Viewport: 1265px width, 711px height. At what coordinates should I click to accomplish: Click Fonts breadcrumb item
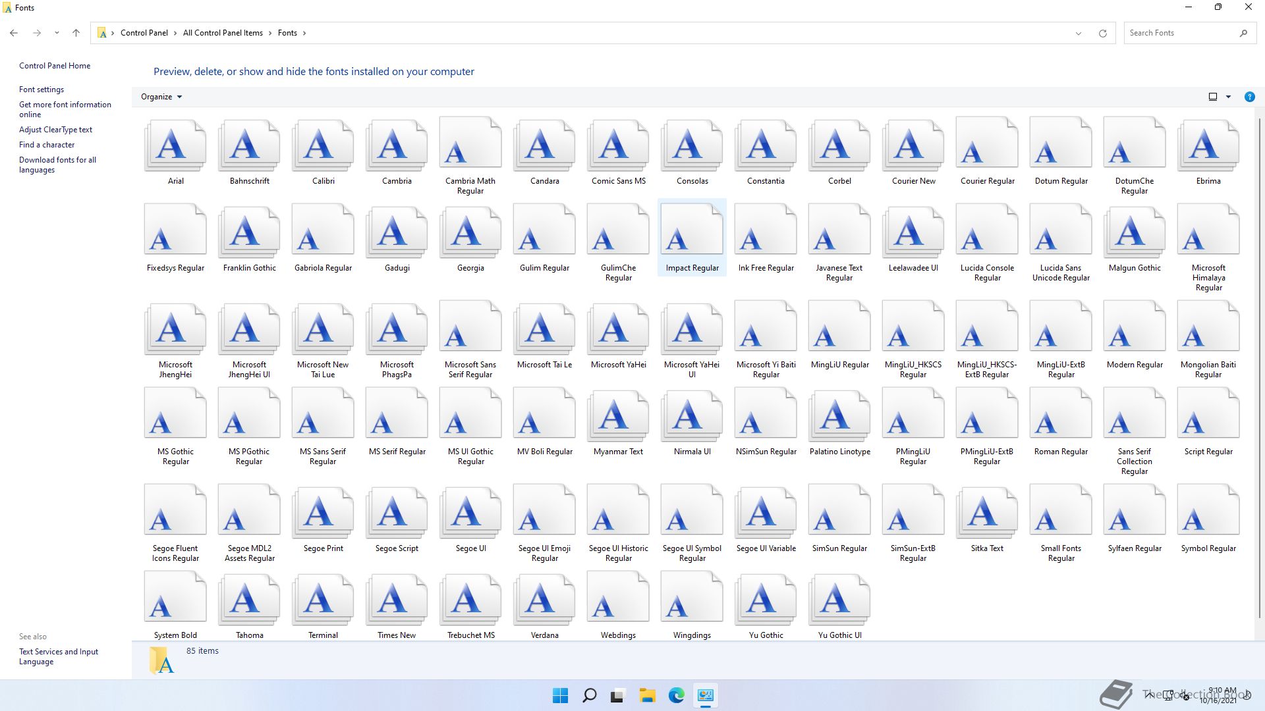pyautogui.click(x=287, y=33)
